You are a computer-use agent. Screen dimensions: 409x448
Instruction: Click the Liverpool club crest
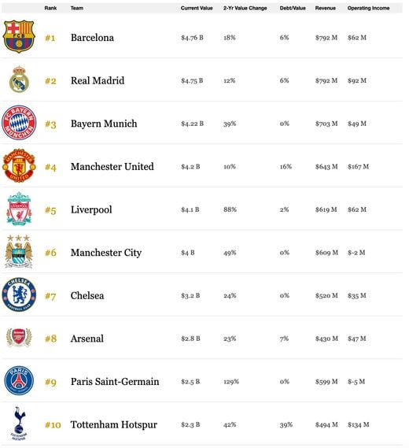coord(19,209)
